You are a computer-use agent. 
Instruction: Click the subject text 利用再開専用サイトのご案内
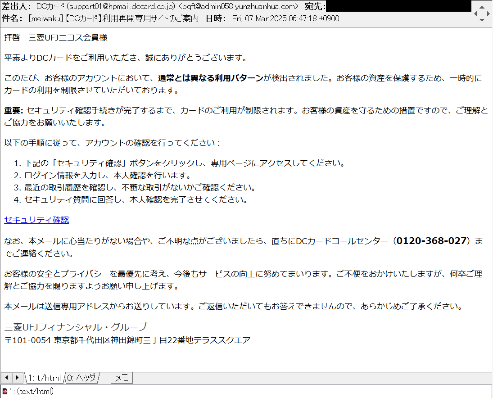[150, 18]
